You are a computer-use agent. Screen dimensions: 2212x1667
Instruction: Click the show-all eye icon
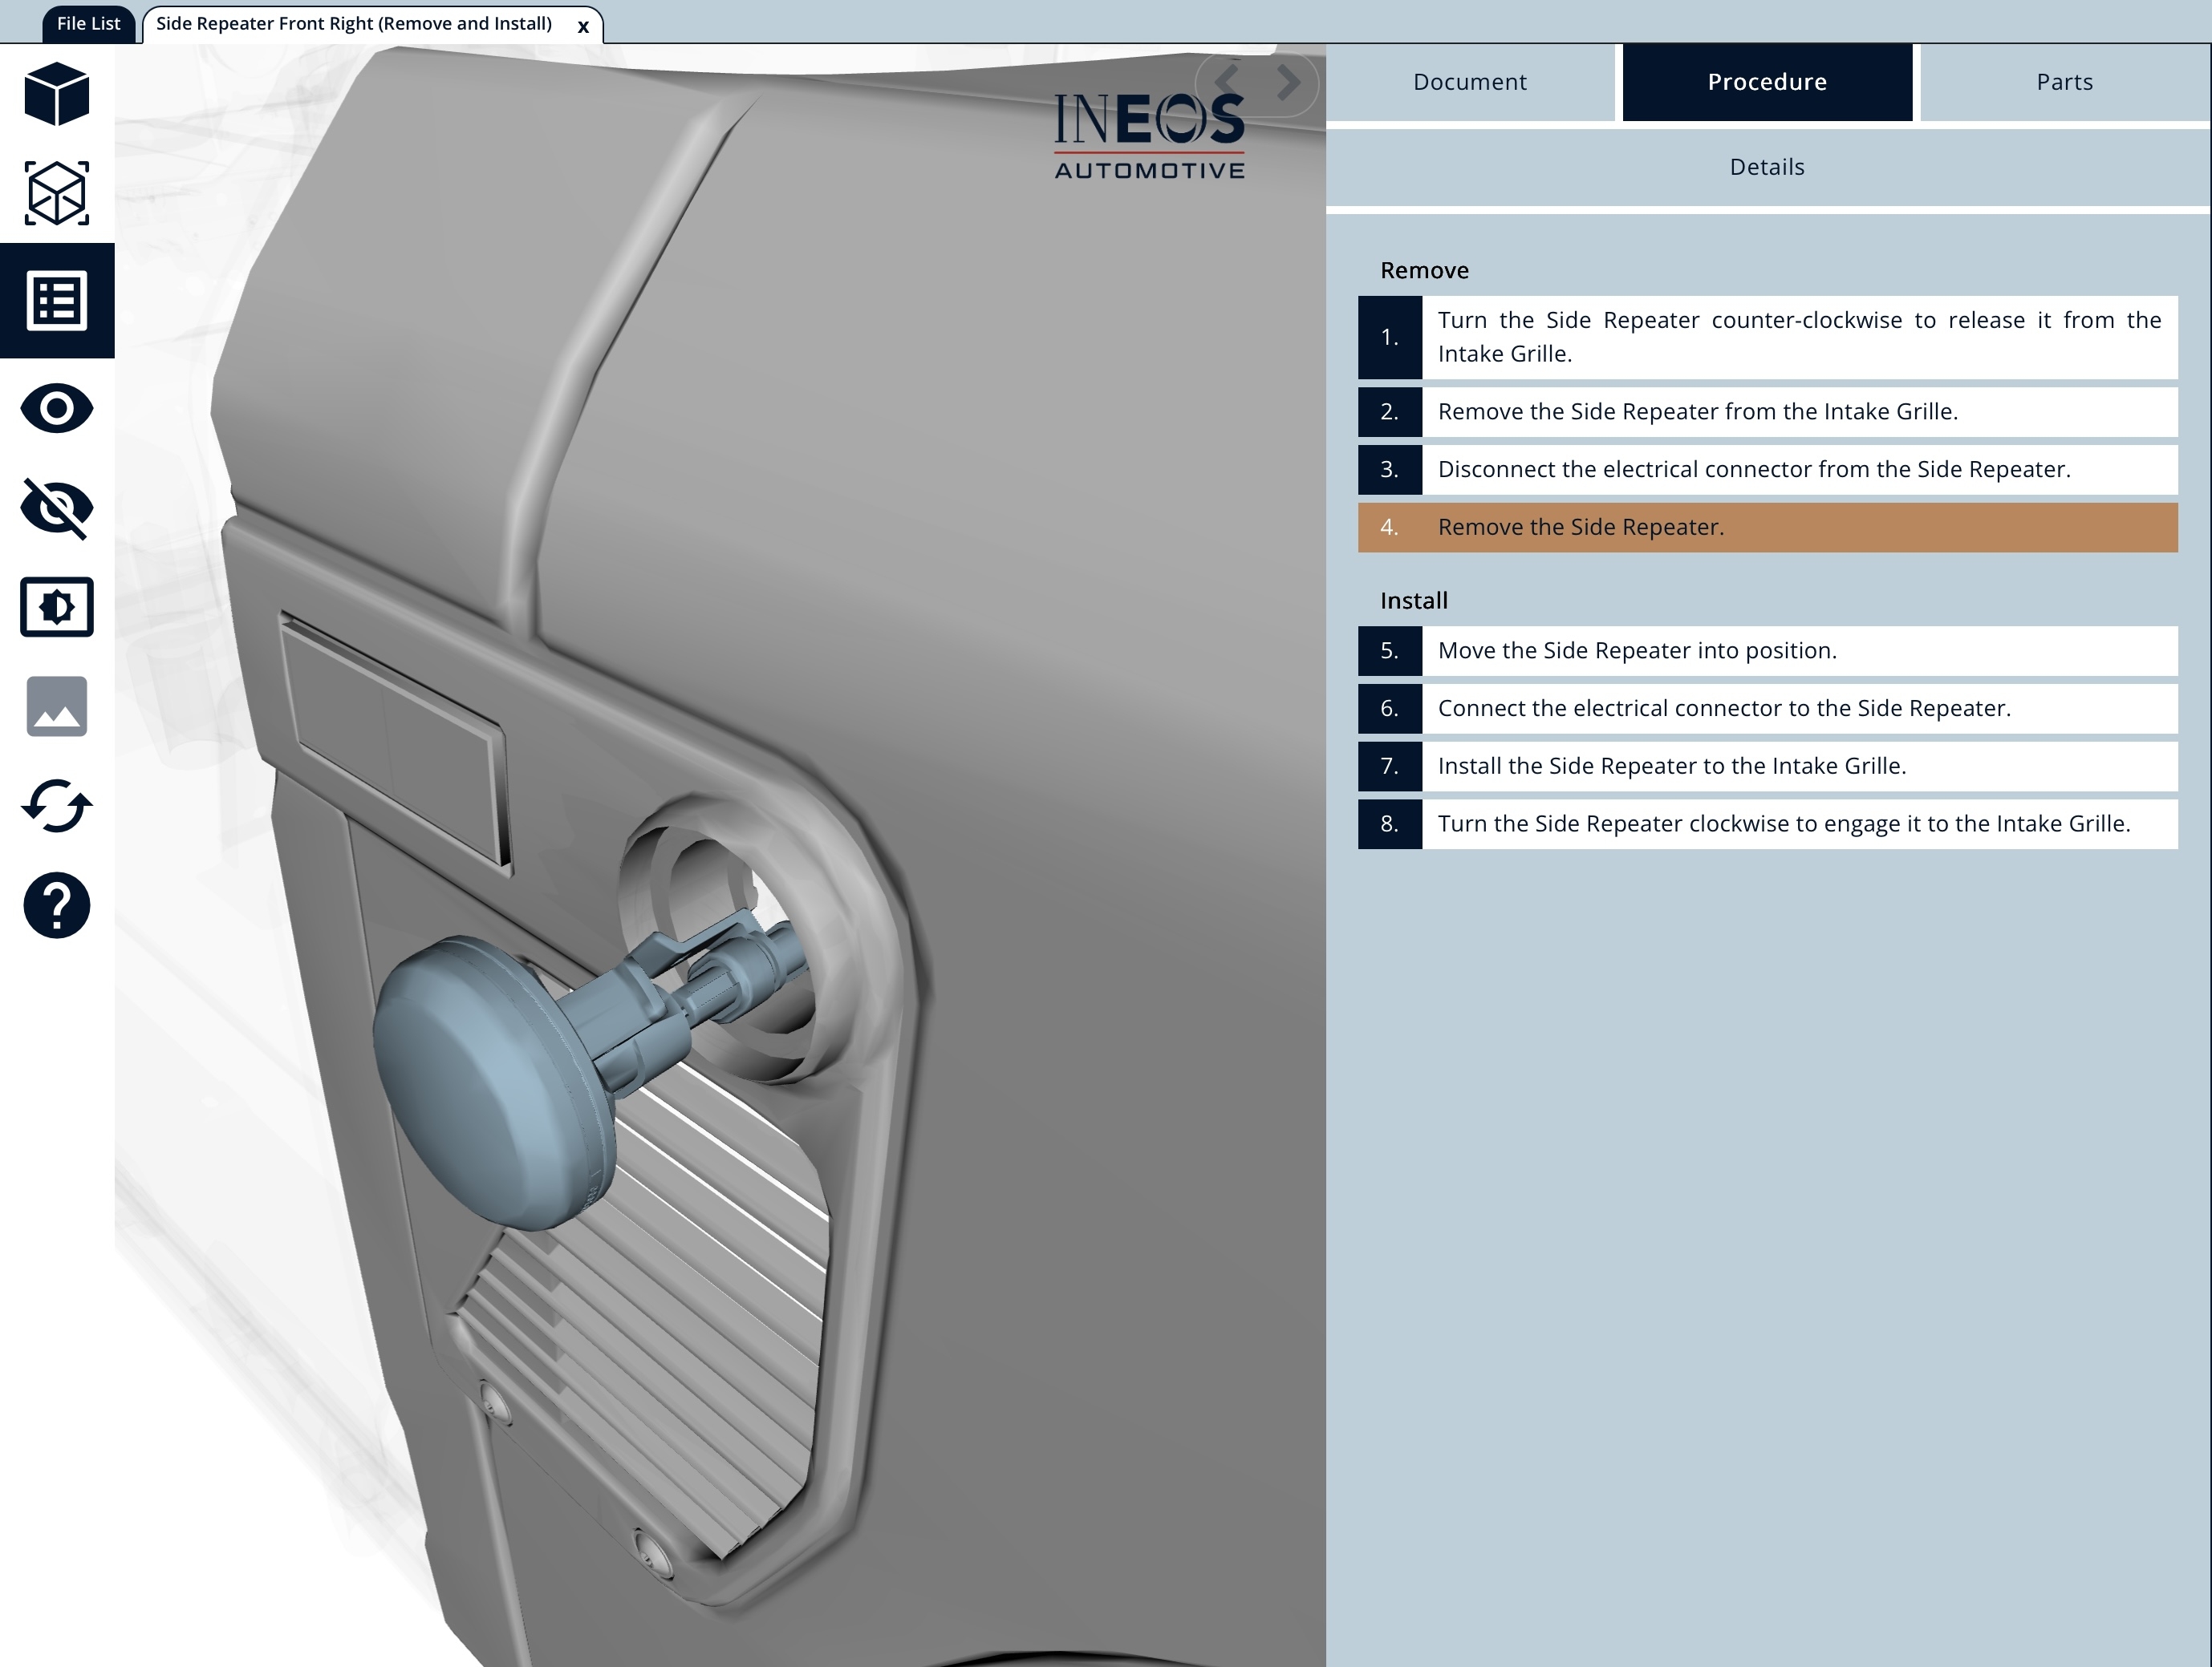(57, 408)
